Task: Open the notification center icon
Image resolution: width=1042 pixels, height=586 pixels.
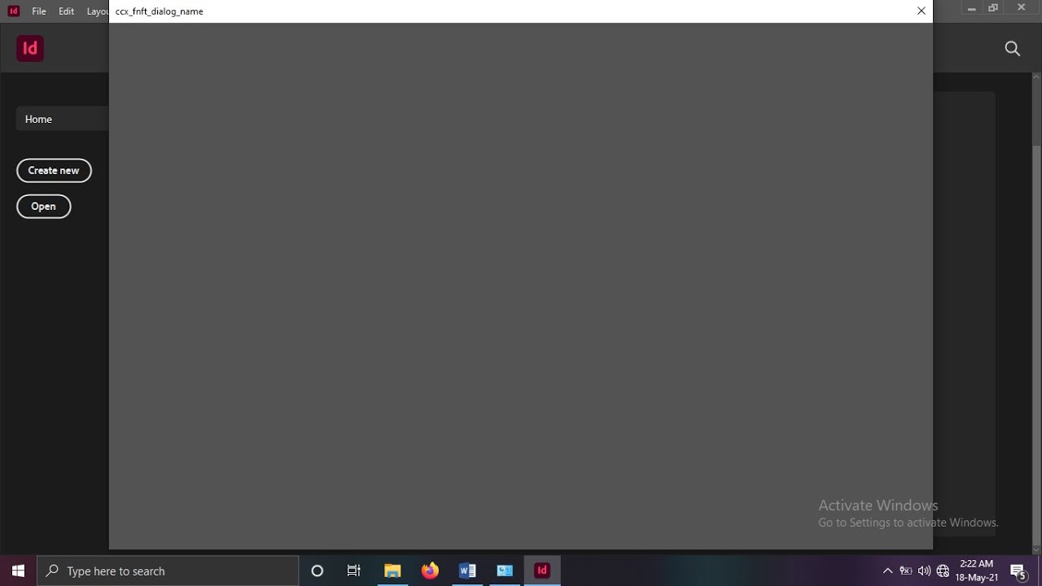Action: pyautogui.click(x=1018, y=571)
